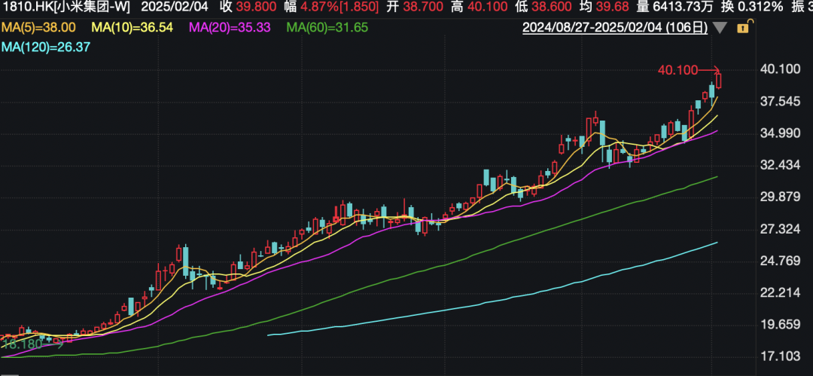
Task: Click the turnover rate 0.312%
Action: pyautogui.click(x=762, y=8)
